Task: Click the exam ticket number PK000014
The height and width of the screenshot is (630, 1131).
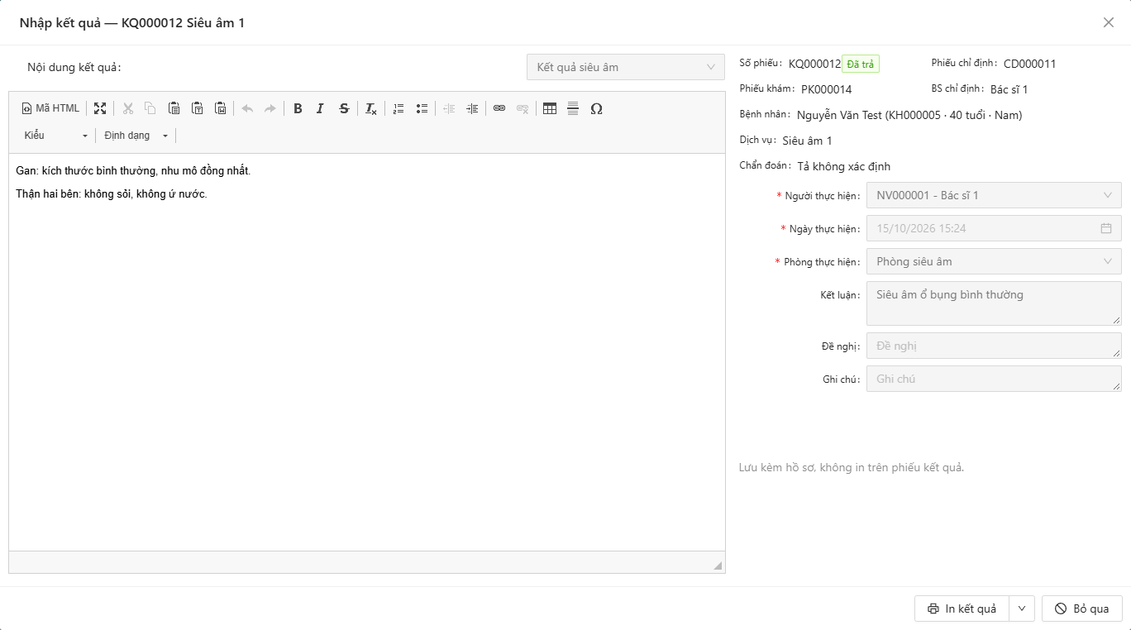Action: click(x=826, y=89)
